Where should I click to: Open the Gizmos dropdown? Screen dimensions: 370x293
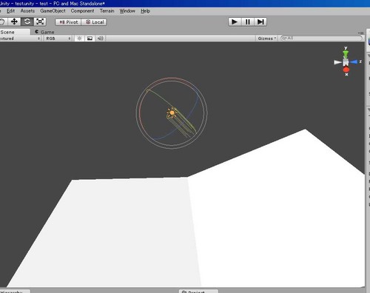click(266, 38)
